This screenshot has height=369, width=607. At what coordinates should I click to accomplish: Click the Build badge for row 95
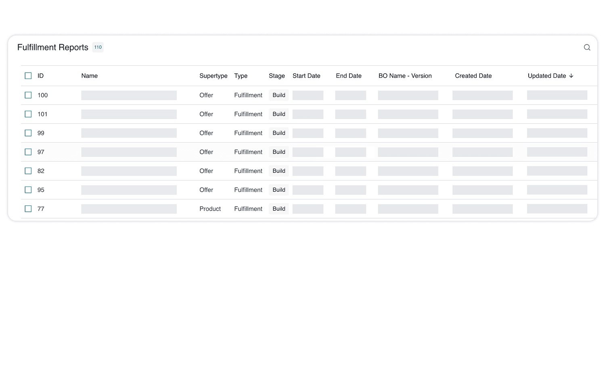click(278, 190)
